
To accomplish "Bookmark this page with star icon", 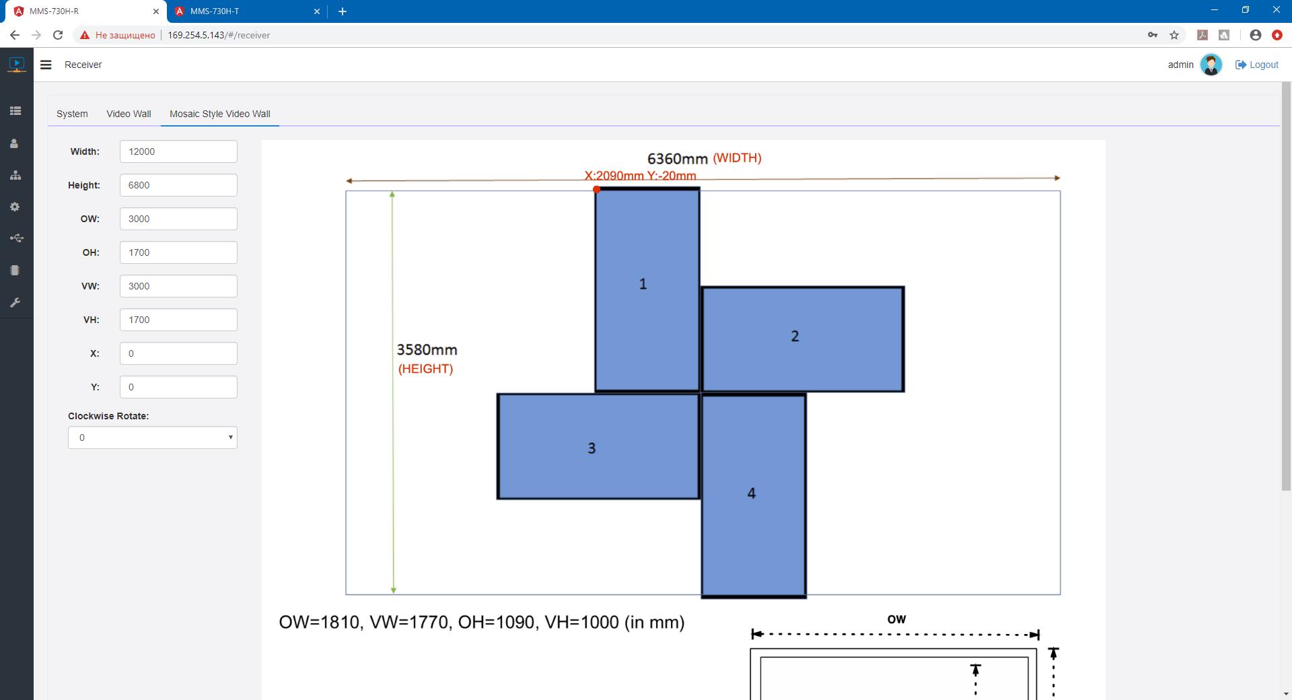I will 1174,35.
